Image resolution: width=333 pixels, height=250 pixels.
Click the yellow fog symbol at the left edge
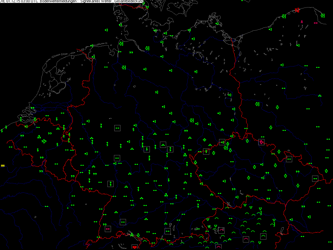[x=3, y=166]
